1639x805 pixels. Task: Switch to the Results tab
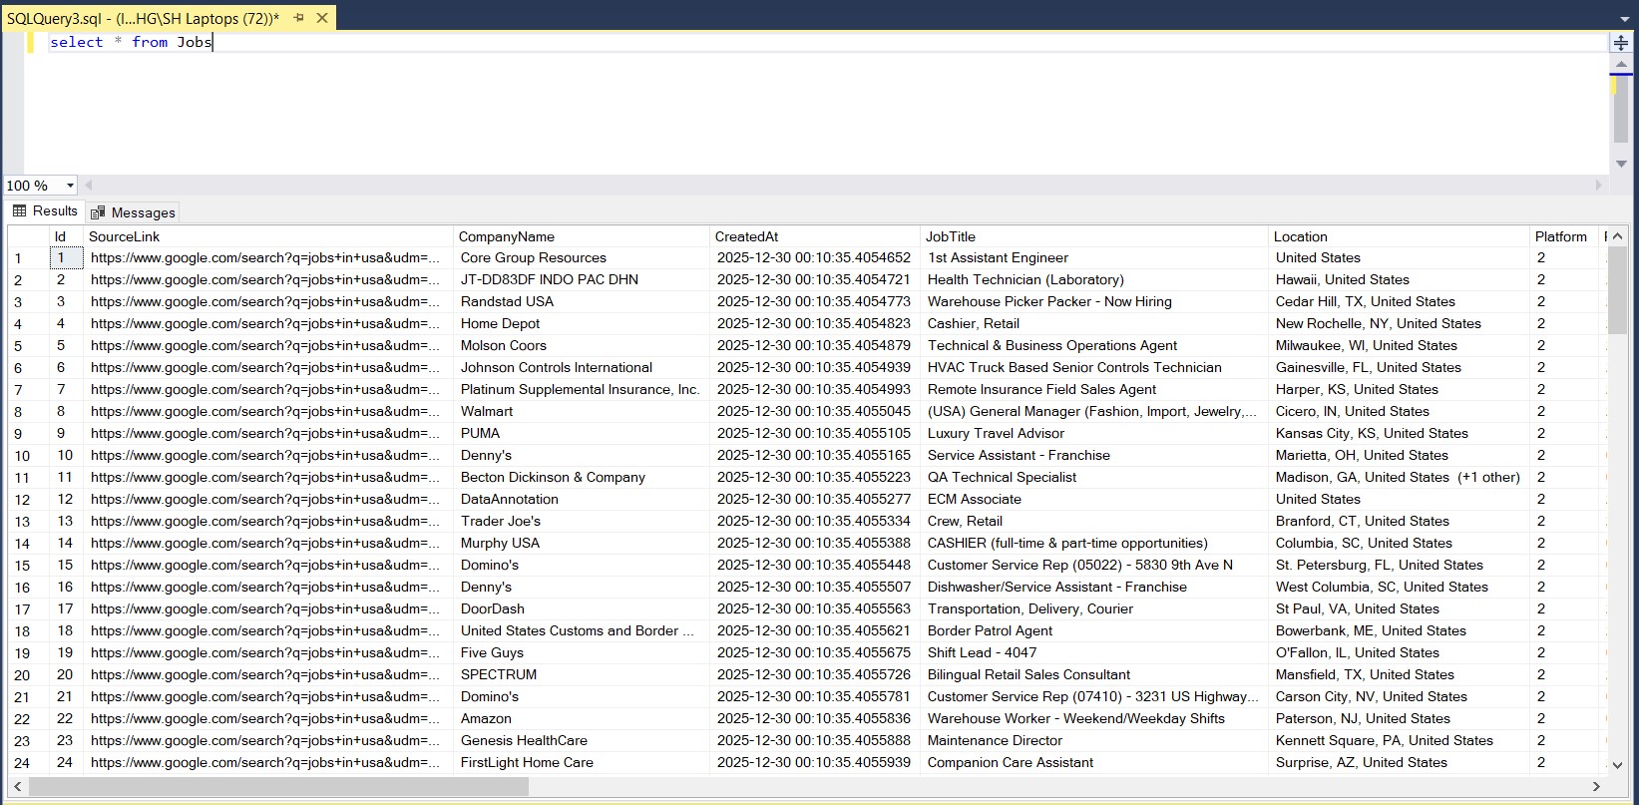tap(45, 211)
